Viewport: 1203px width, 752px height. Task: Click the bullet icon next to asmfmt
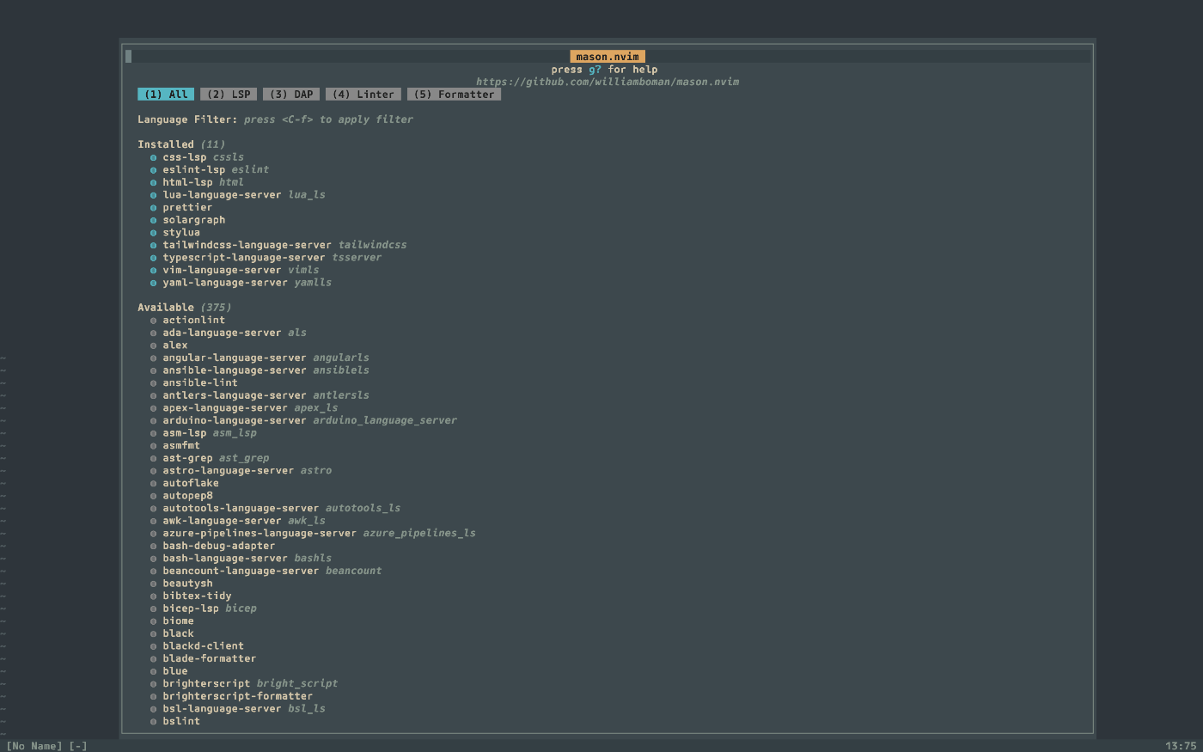[x=154, y=446]
